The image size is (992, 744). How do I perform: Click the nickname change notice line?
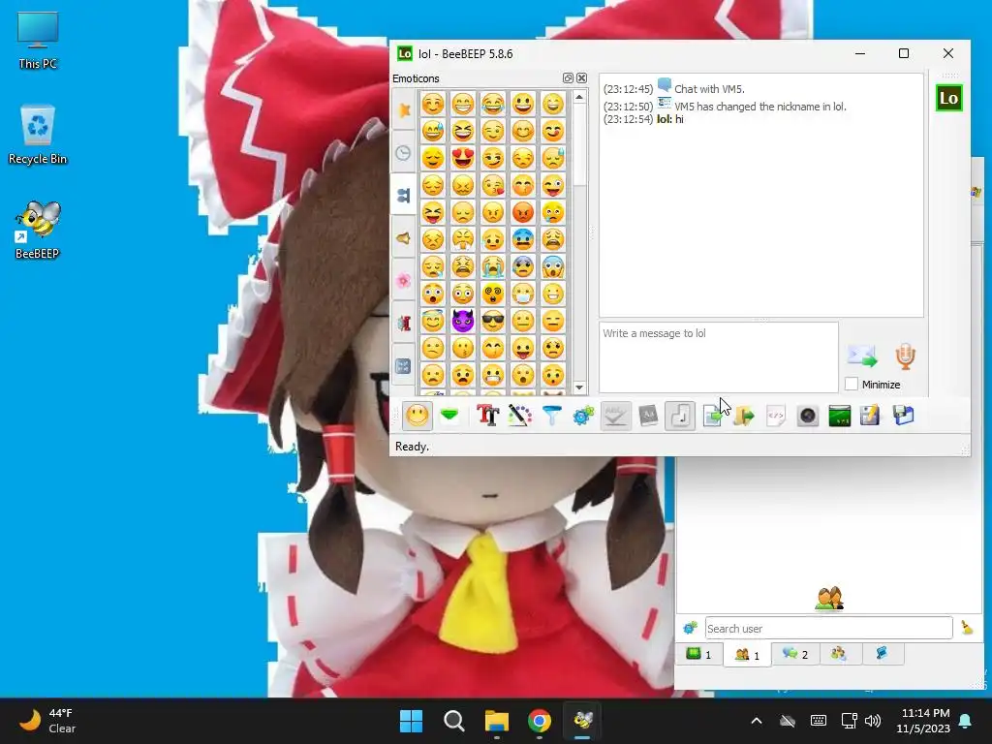pyautogui.click(x=760, y=107)
